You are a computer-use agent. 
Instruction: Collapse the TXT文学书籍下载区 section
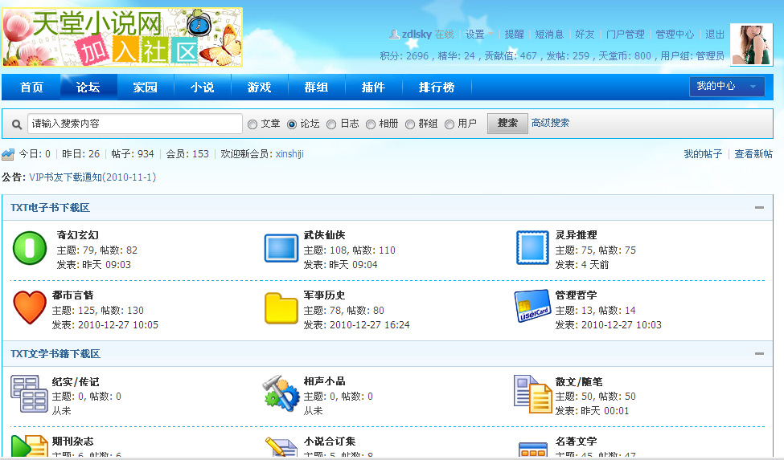pos(760,354)
